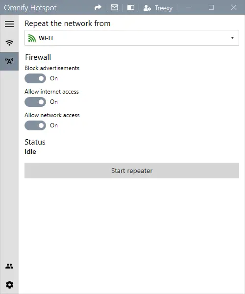This screenshot has width=245, height=294.
Task: Open the user guide book icon
Action: coord(131,8)
